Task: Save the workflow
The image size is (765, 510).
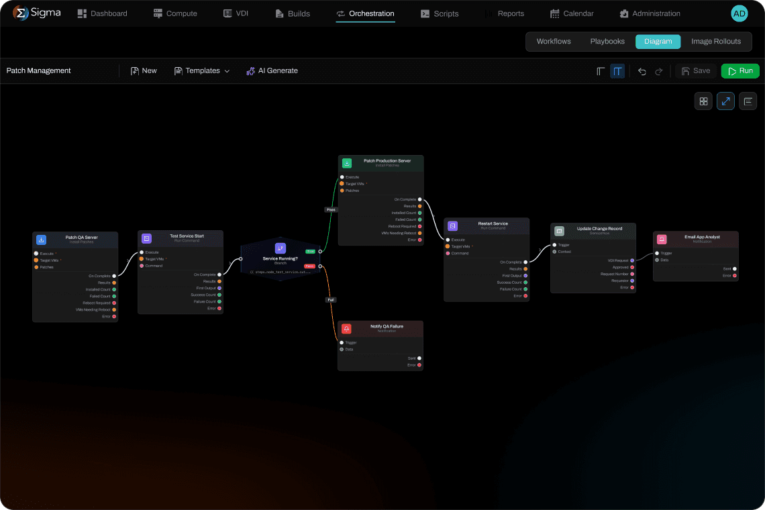Action: (696, 71)
